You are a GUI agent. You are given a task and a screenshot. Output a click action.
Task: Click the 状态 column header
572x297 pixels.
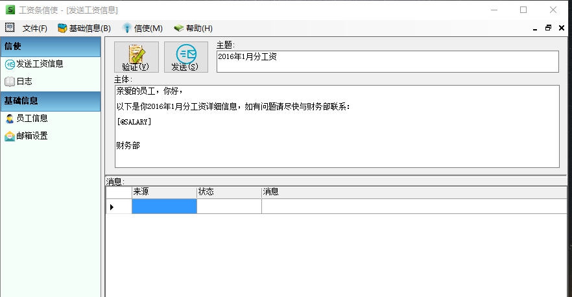[x=229, y=192]
